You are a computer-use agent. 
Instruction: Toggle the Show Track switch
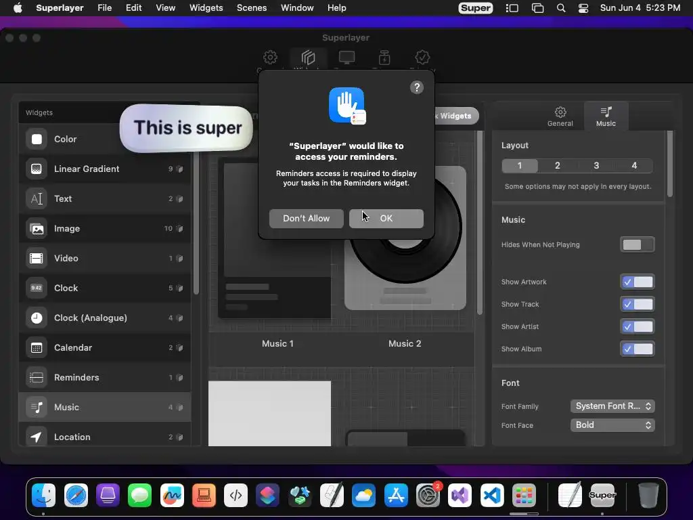click(x=638, y=304)
